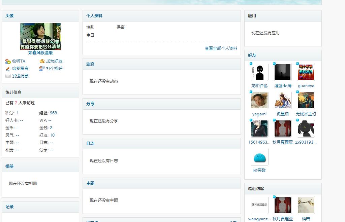Viewport: 345px width, 222px height.
Task: Open friend 欧买歌 blue blob avatar
Action: [259, 157]
